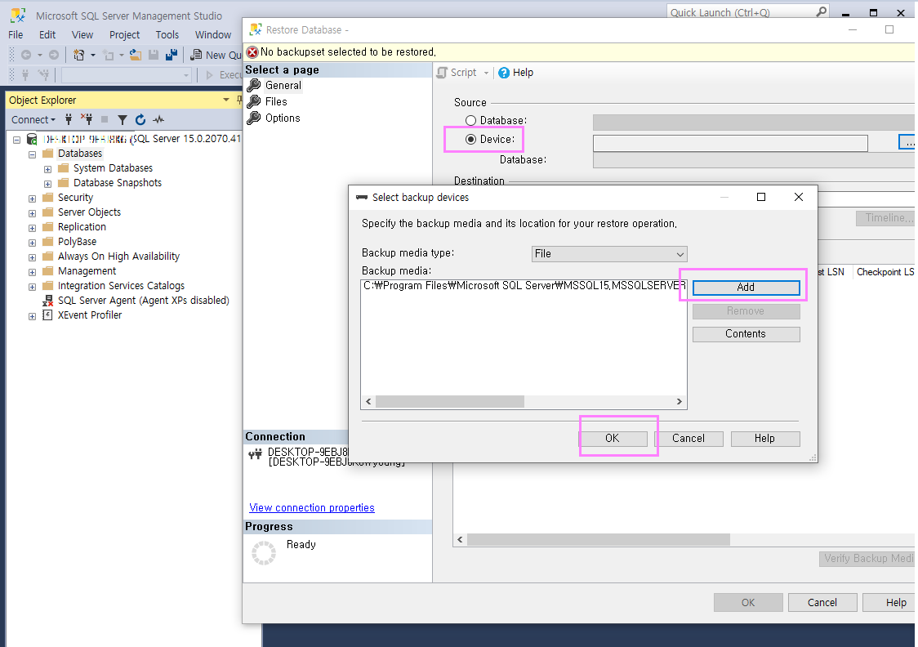
Task: Expand the Server Objects node
Action: pyautogui.click(x=32, y=213)
